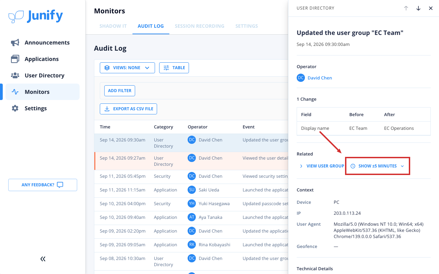The width and height of the screenshot is (439, 274).
Task: Open the Settings tab in Monitors
Action: point(247,26)
